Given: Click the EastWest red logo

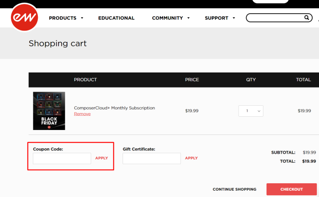Looking at the screenshot, I should click(25, 17).
